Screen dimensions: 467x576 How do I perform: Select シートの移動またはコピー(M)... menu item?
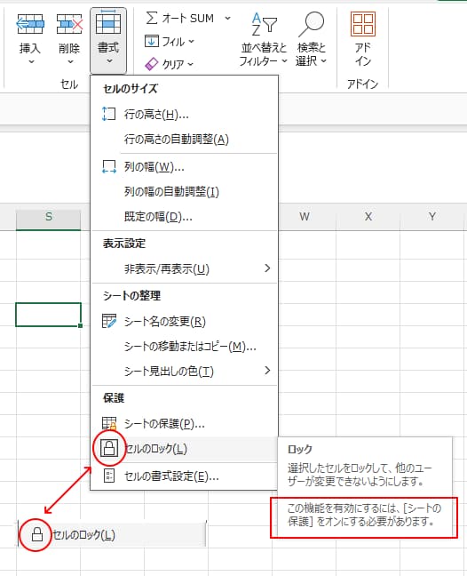(x=184, y=346)
